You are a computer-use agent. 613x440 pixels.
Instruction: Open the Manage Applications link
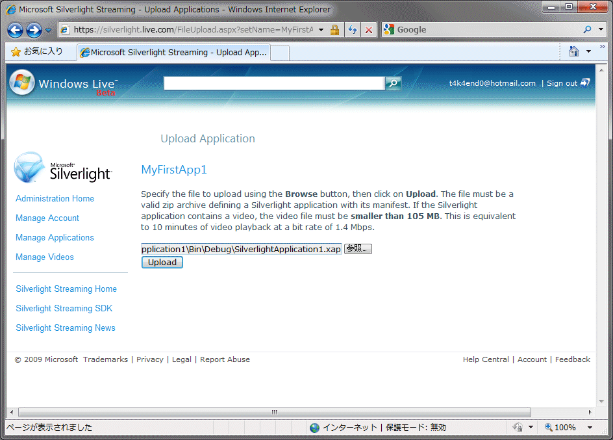[x=55, y=238]
